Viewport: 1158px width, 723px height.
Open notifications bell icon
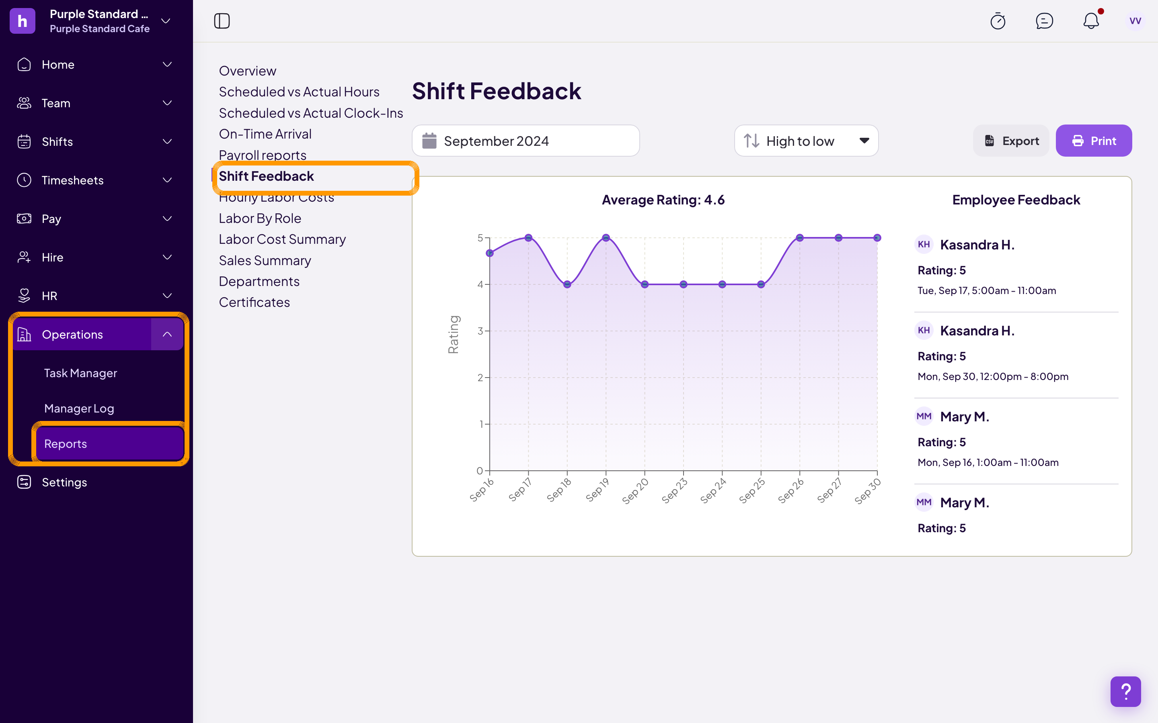[x=1091, y=21]
